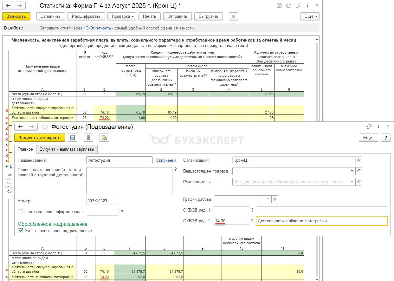This screenshot has width=394, height=281.
Task: Click question mark help button near Еще
Action: pyautogui.click(x=385, y=138)
